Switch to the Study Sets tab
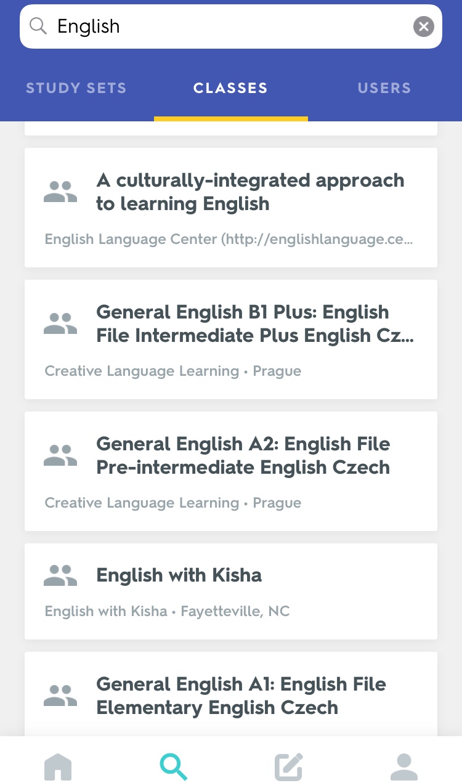This screenshot has height=783, width=462. 76,88
